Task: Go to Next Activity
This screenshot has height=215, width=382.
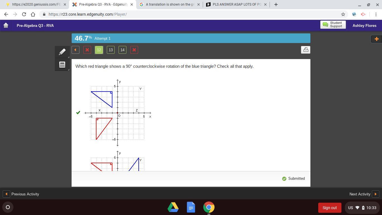Action: pyautogui.click(x=364, y=194)
